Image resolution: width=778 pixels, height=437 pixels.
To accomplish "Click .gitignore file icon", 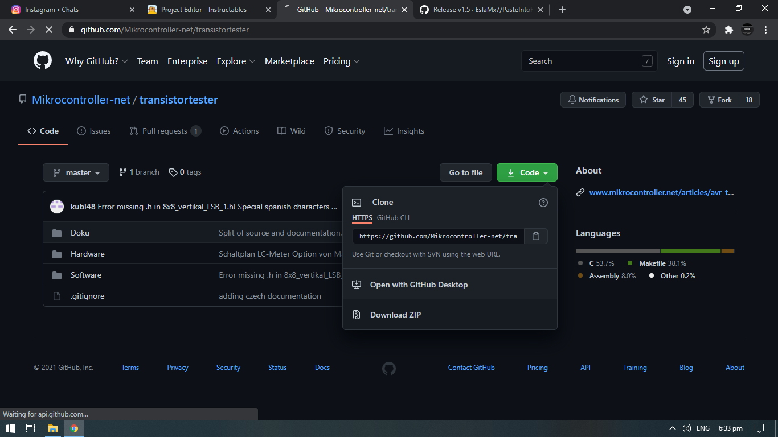I will [57, 296].
